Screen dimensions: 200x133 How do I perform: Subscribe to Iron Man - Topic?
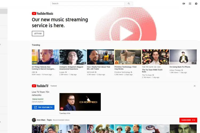tap(188, 120)
